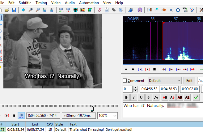Tick the Comment checkbox
The width and height of the screenshot is (203, 132).
pos(125,81)
